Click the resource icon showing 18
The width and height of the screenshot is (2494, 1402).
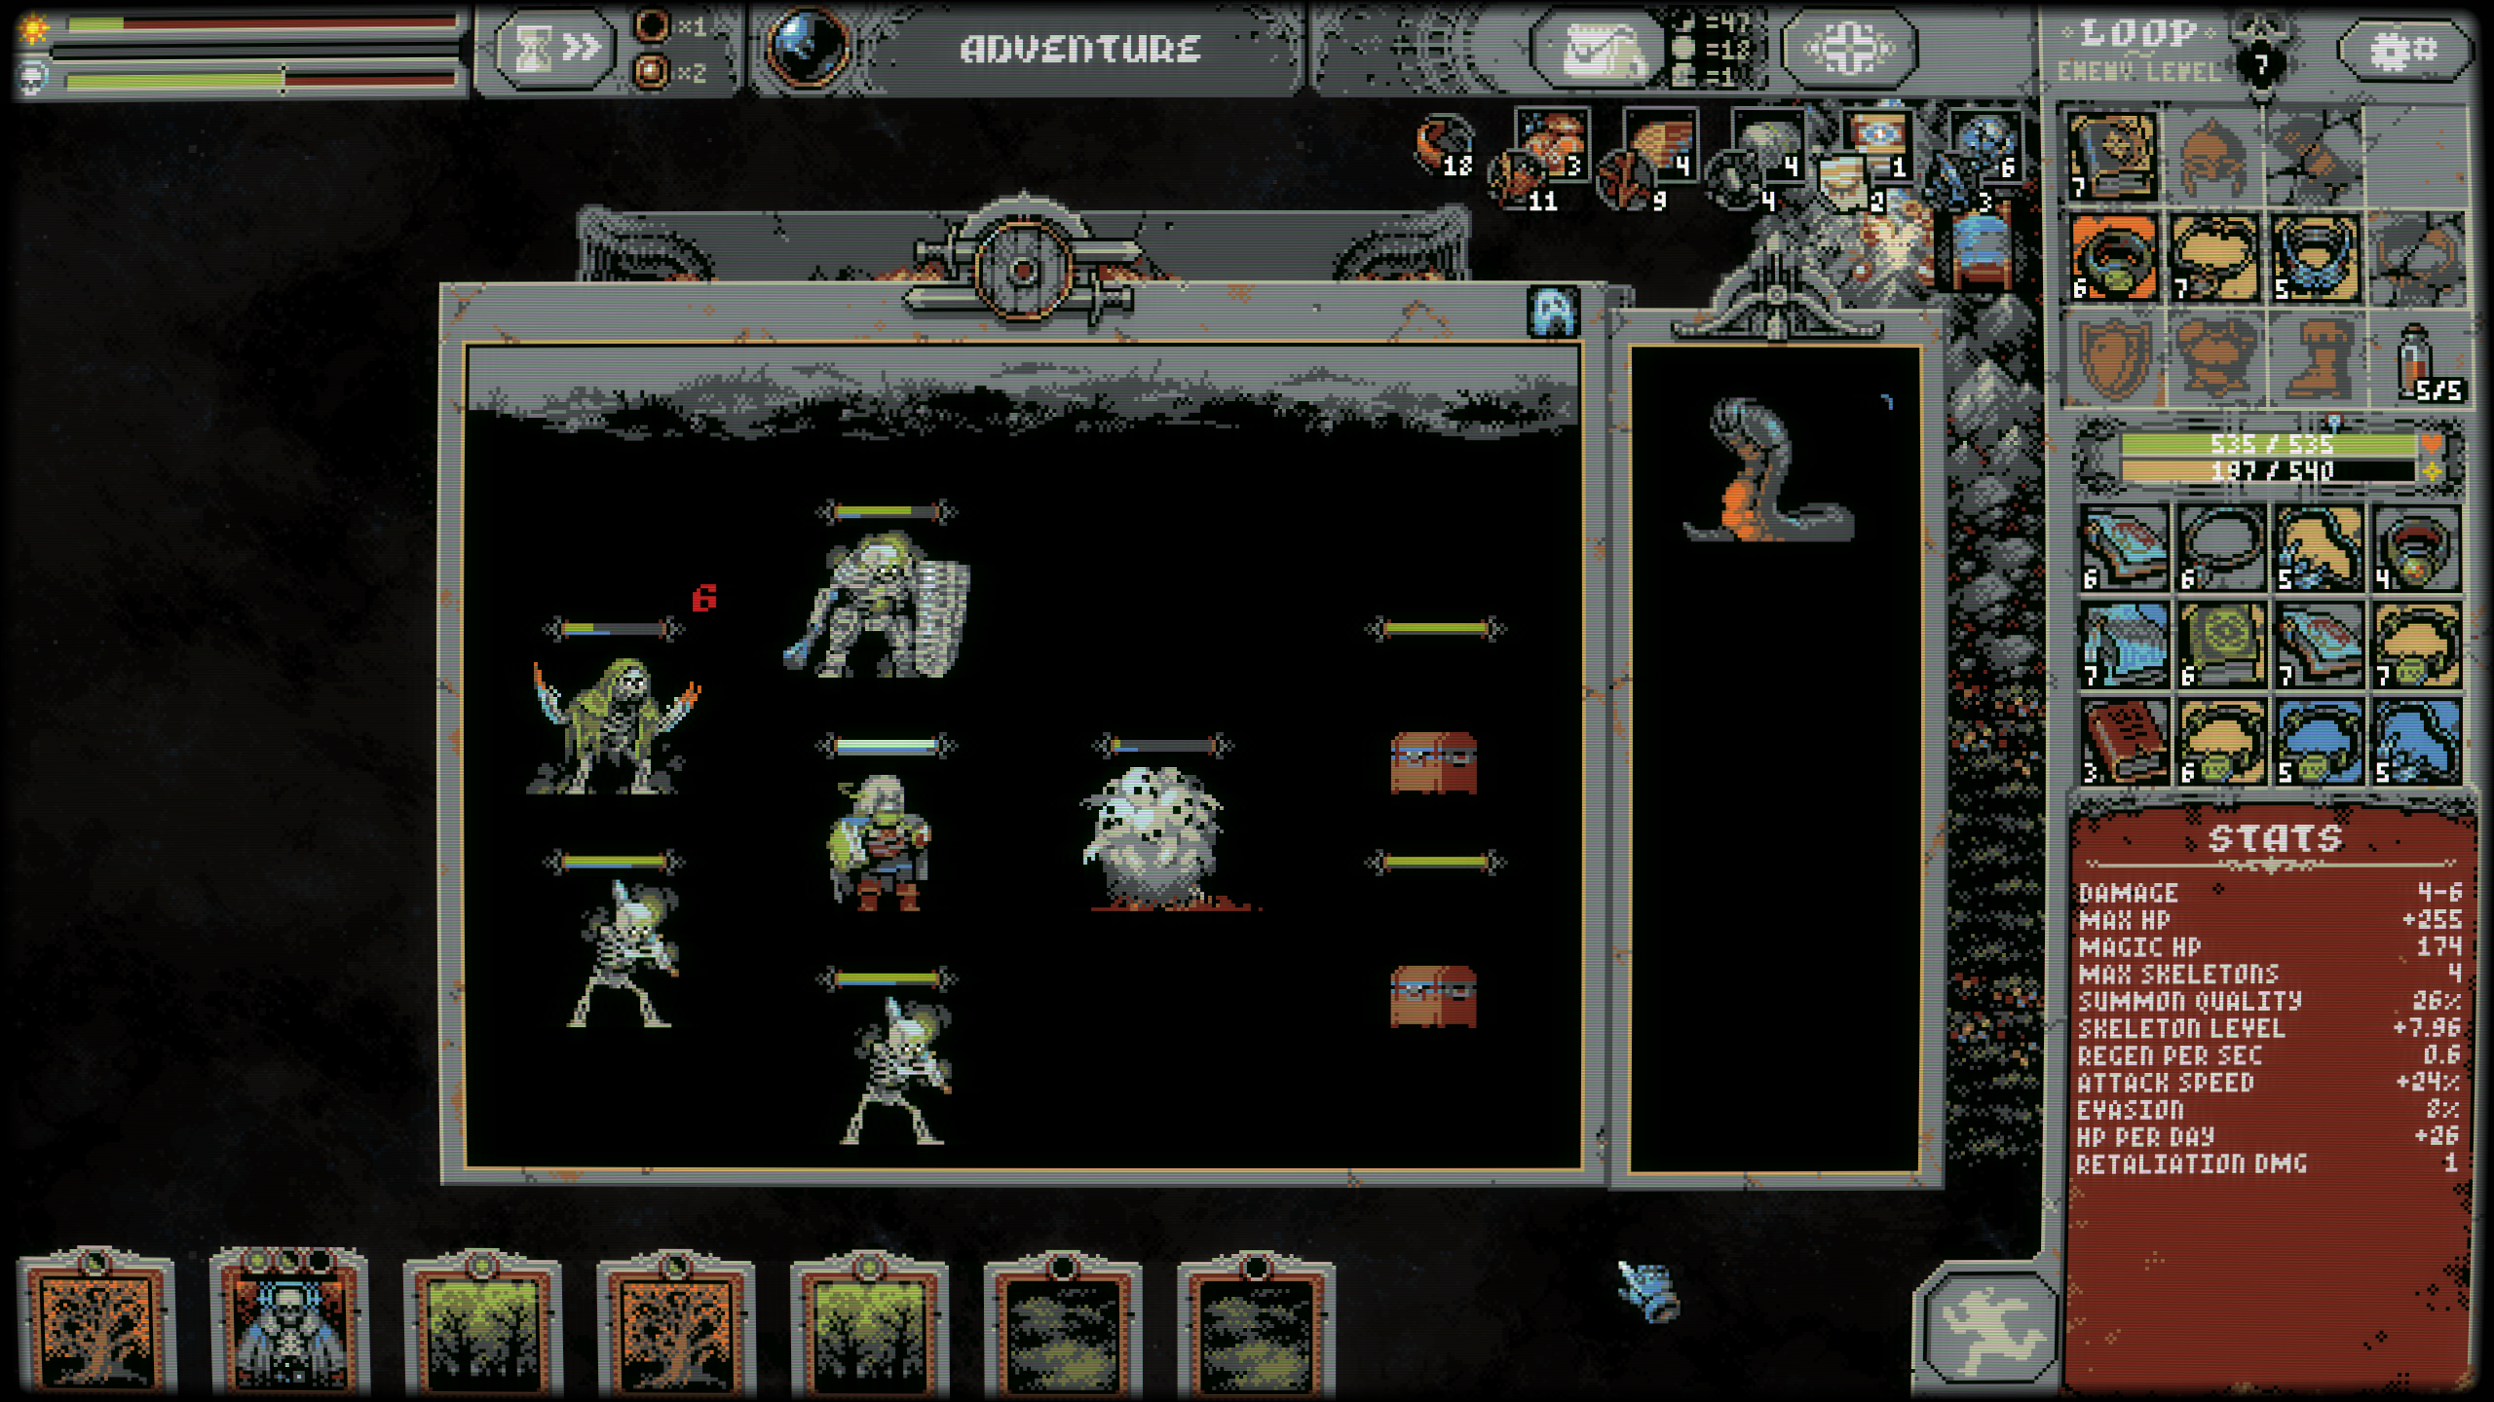pyautogui.click(x=1444, y=146)
